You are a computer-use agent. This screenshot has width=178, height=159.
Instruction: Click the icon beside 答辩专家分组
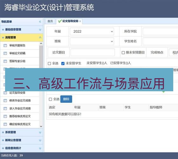tap(5, 61)
